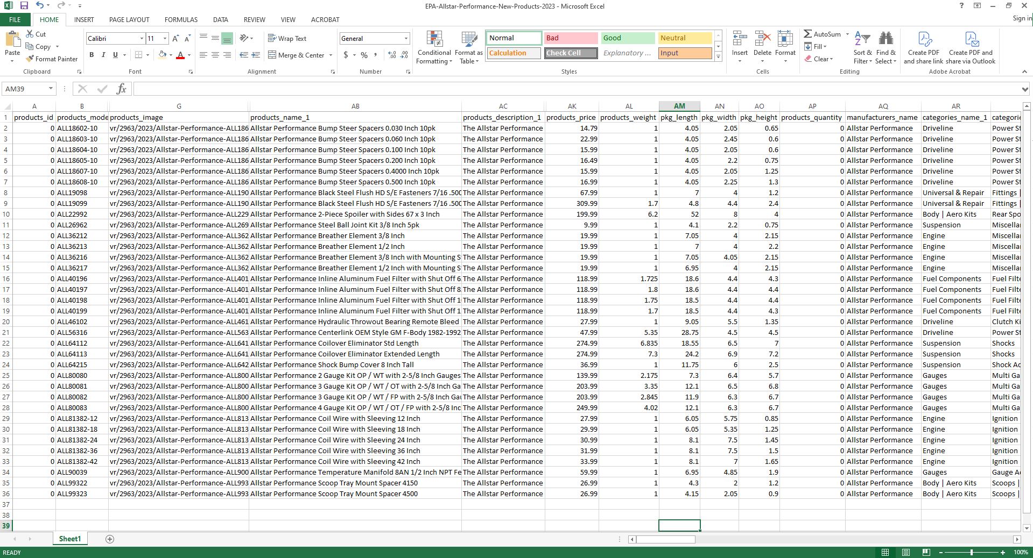Pick font color red swatch button
The width and height of the screenshot is (1033, 558).
pyautogui.click(x=180, y=55)
